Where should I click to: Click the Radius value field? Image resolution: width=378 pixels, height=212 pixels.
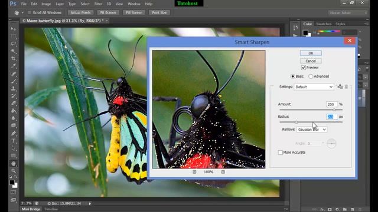(332, 117)
